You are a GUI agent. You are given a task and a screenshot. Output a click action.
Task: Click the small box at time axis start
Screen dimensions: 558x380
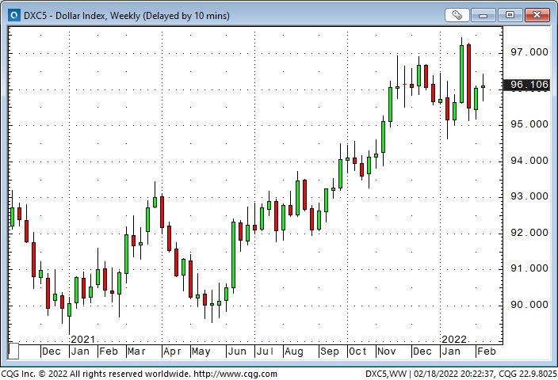(13, 351)
